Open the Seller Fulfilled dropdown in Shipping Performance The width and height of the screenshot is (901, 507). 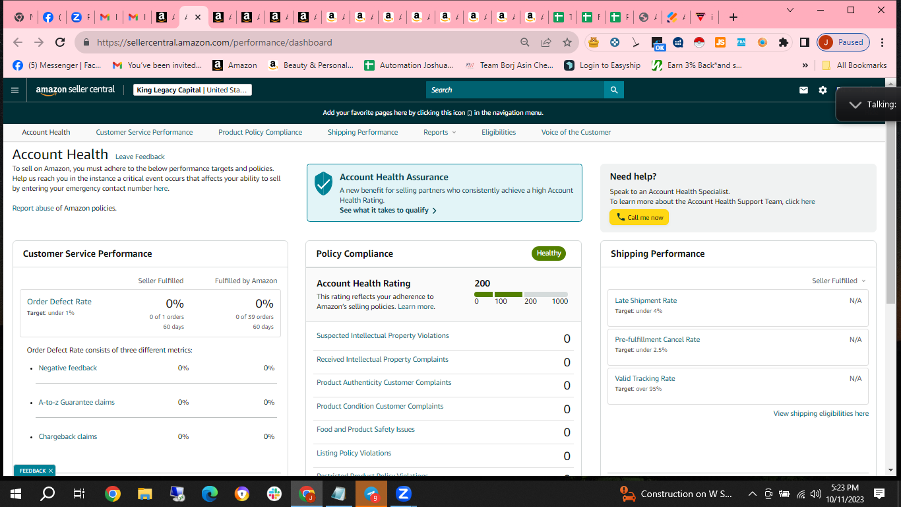(839, 281)
